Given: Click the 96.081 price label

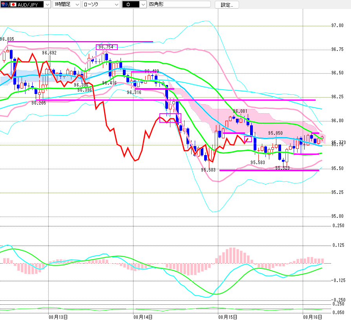Looking at the screenshot, I should (240, 111).
